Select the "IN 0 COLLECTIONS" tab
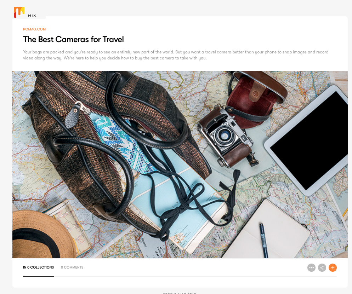The image size is (352, 294). click(x=38, y=267)
